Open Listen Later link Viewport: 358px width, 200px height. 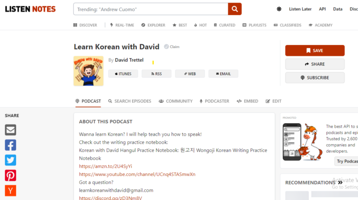pyautogui.click(x=300, y=9)
